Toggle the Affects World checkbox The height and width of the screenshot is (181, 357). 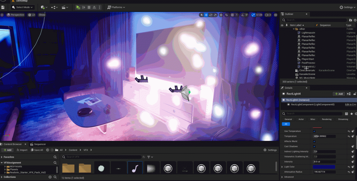pyautogui.click(x=314, y=141)
